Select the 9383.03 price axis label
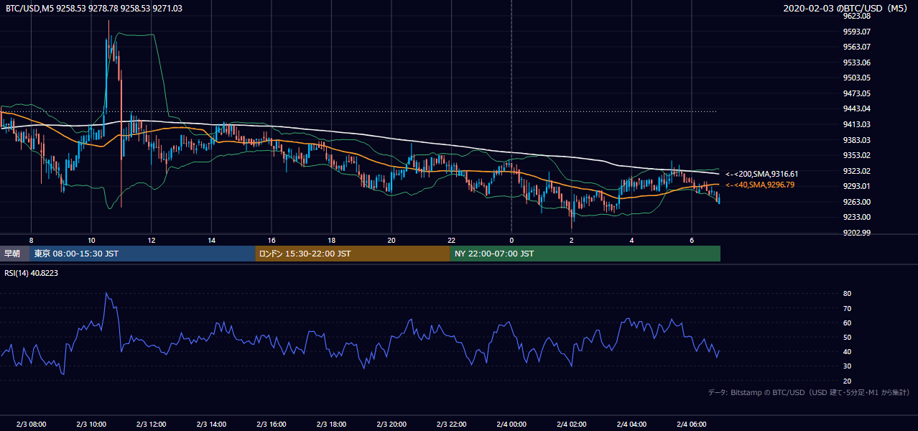This screenshot has height=431, width=918. click(x=857, y=140)
